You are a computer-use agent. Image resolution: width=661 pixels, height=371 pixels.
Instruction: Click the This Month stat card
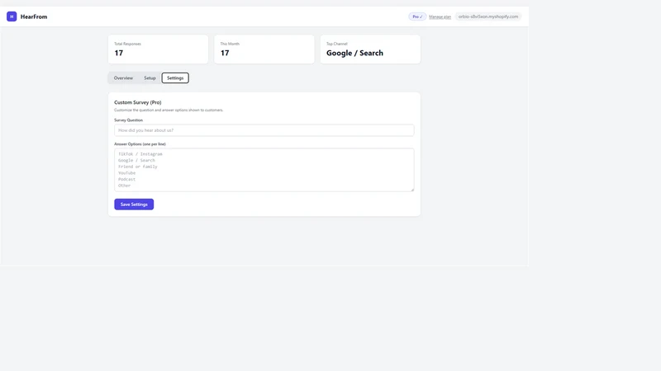click(x=264, y=49)
